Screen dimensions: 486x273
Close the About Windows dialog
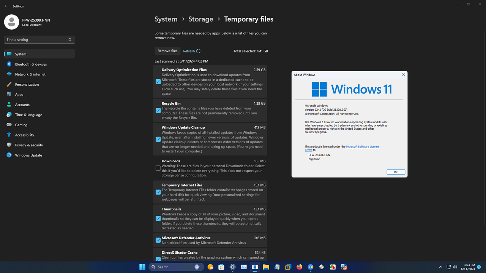click(x=404, y=75)
